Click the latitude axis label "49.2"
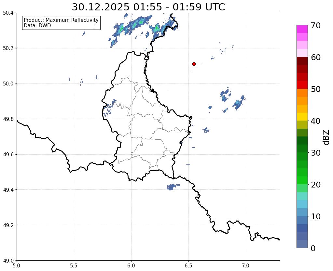 [x=8, y=225]
